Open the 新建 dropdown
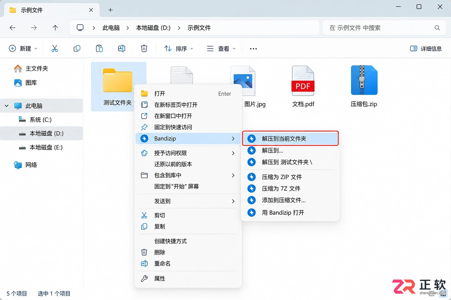Viewport: 451px width, 300px height. (23, 48)
